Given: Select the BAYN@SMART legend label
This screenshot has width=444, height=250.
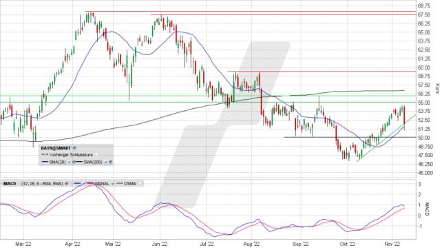Looking at the screenshot, I should tap(56, 148).
